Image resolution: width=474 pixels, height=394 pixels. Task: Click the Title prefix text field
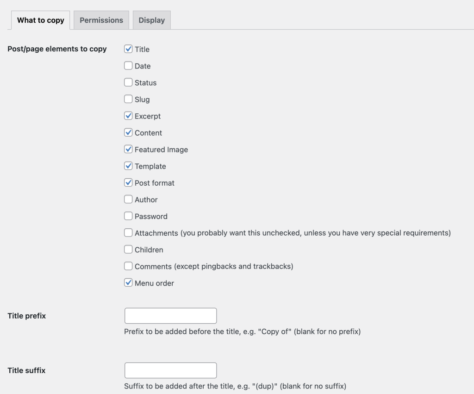(x=170, y=316)
